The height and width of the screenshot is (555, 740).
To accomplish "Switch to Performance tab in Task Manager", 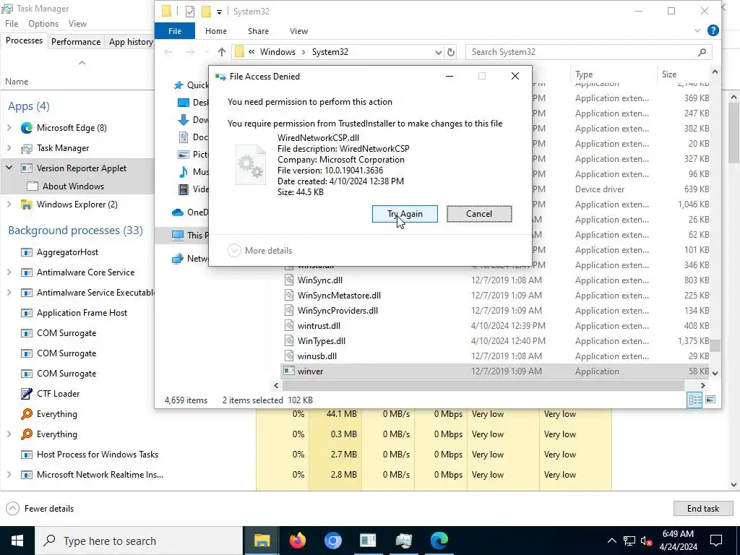I will (x=75, y=41).
